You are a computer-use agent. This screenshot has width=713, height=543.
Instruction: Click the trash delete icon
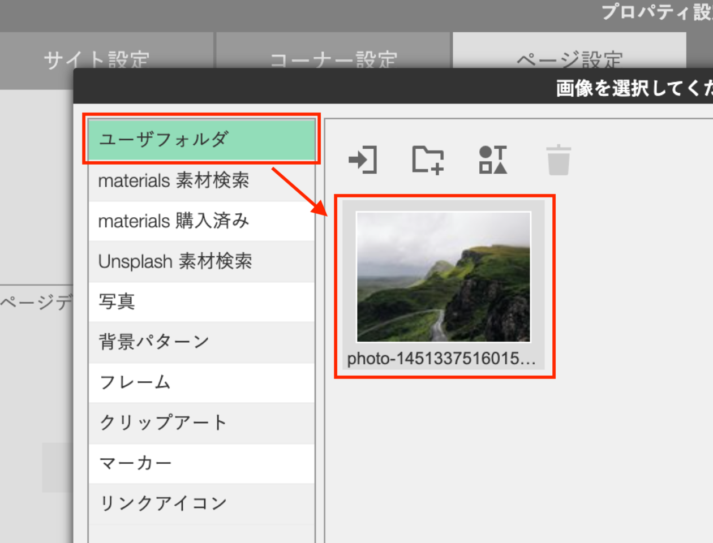point(557,160)
